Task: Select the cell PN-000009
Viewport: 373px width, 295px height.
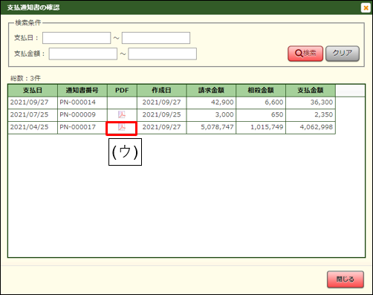Action: 82,115
